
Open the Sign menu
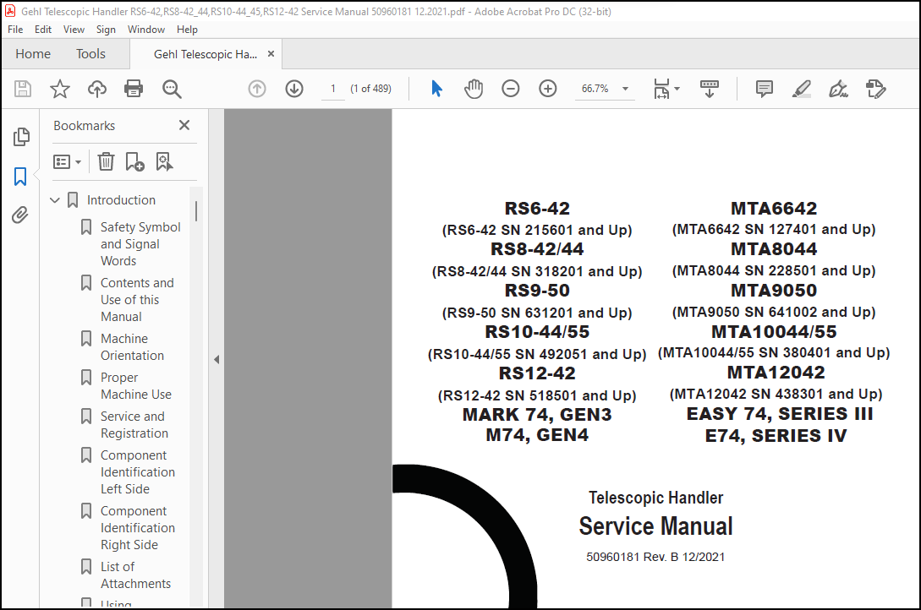pos(106,30)
